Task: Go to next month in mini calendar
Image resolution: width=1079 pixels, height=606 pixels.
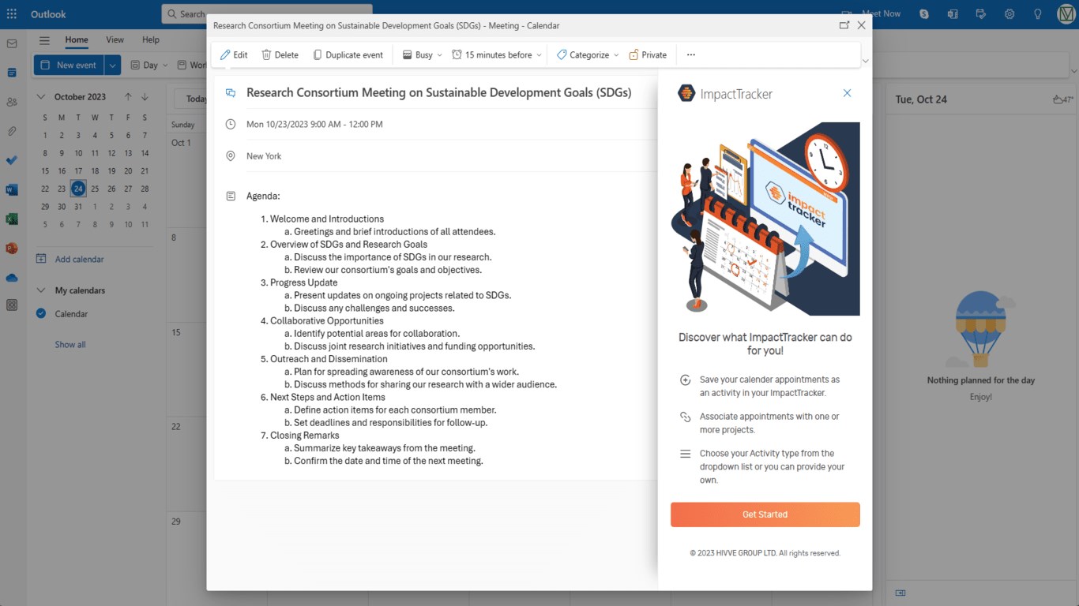Action: pos(145,97)
